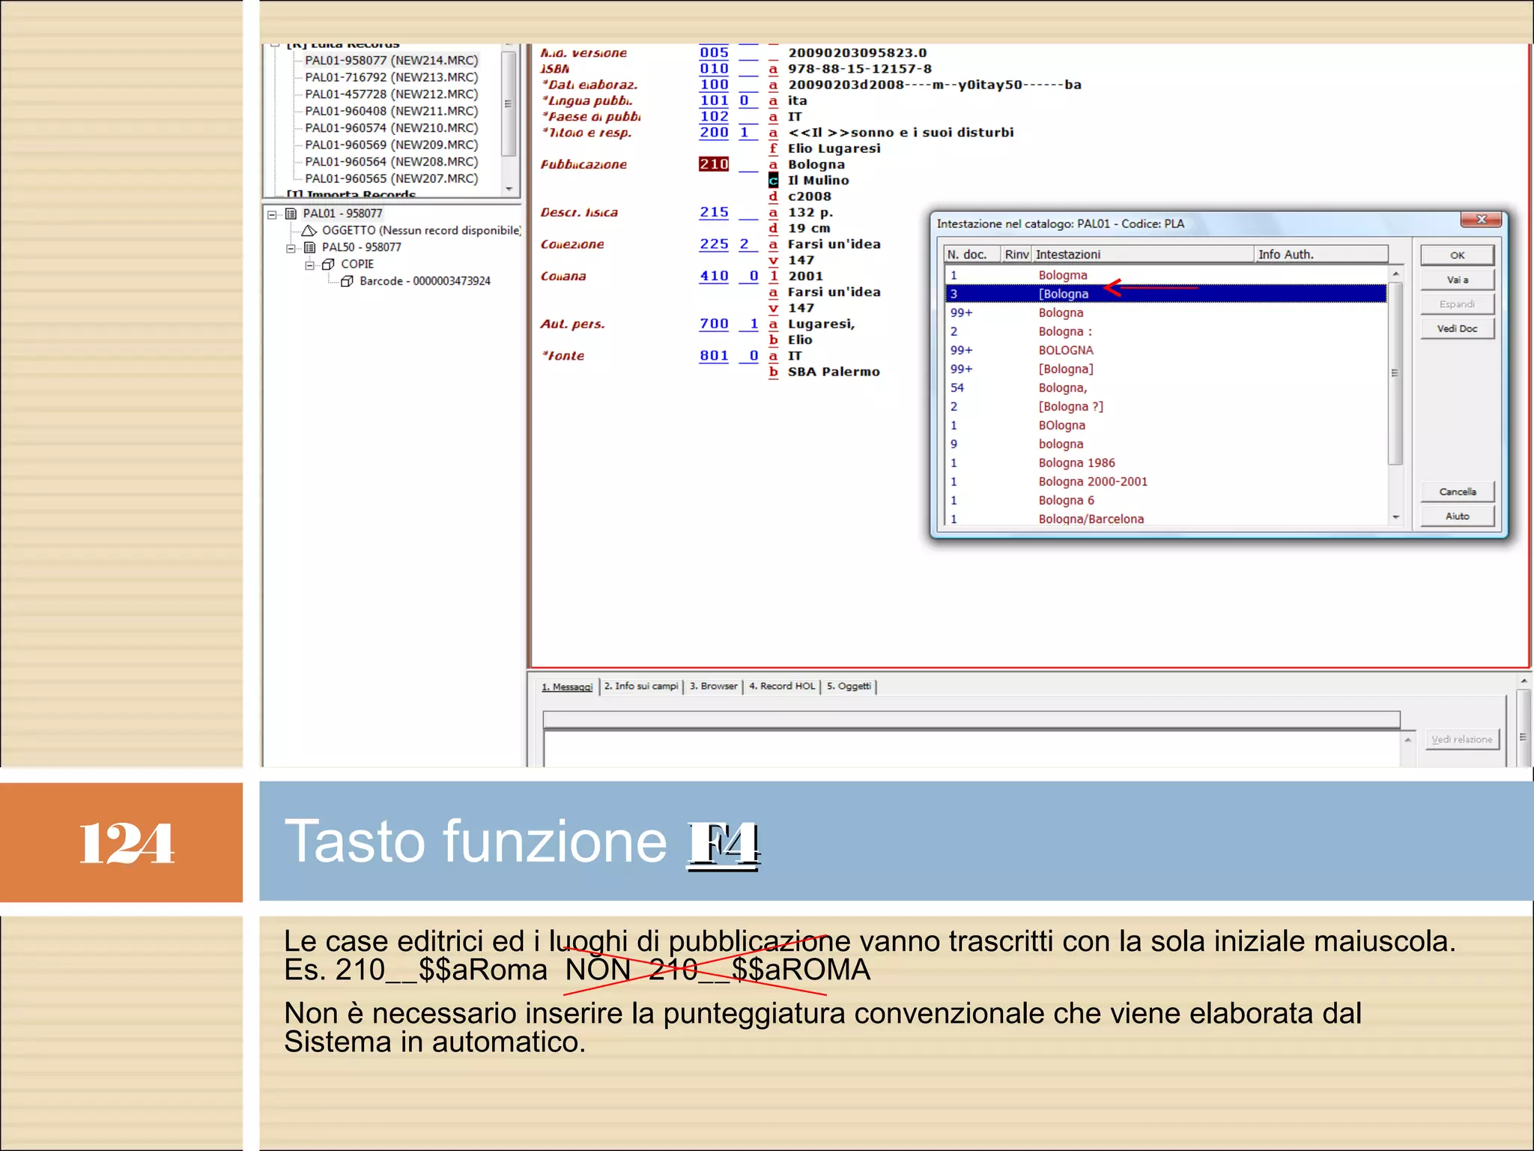Select the Bologna/Barcelona heading row
The height and width of the screenshot is (1151, 1534).
point(1165,519)
